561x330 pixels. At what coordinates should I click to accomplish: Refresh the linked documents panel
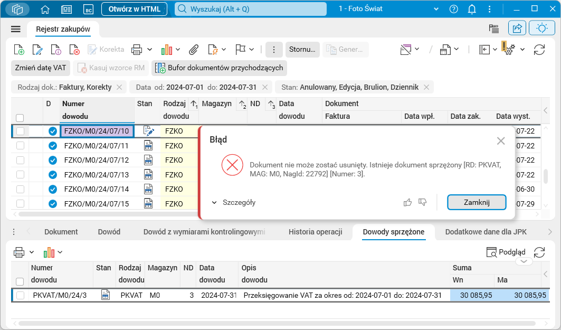pyautogui.click(x=539, y=252)
